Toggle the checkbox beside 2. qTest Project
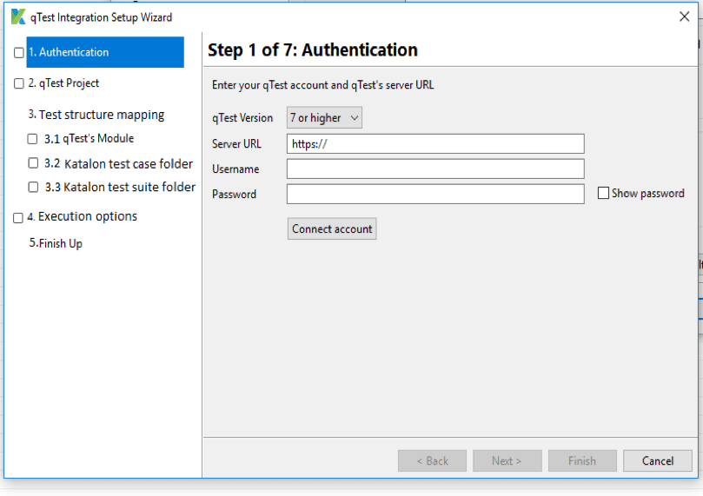This screenshot has width=703, height=496. (19, 83)
